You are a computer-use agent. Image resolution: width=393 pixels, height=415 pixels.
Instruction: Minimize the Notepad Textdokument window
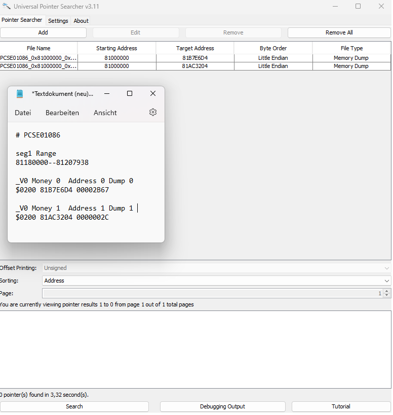pyautogui.click(x=107, y=94)
